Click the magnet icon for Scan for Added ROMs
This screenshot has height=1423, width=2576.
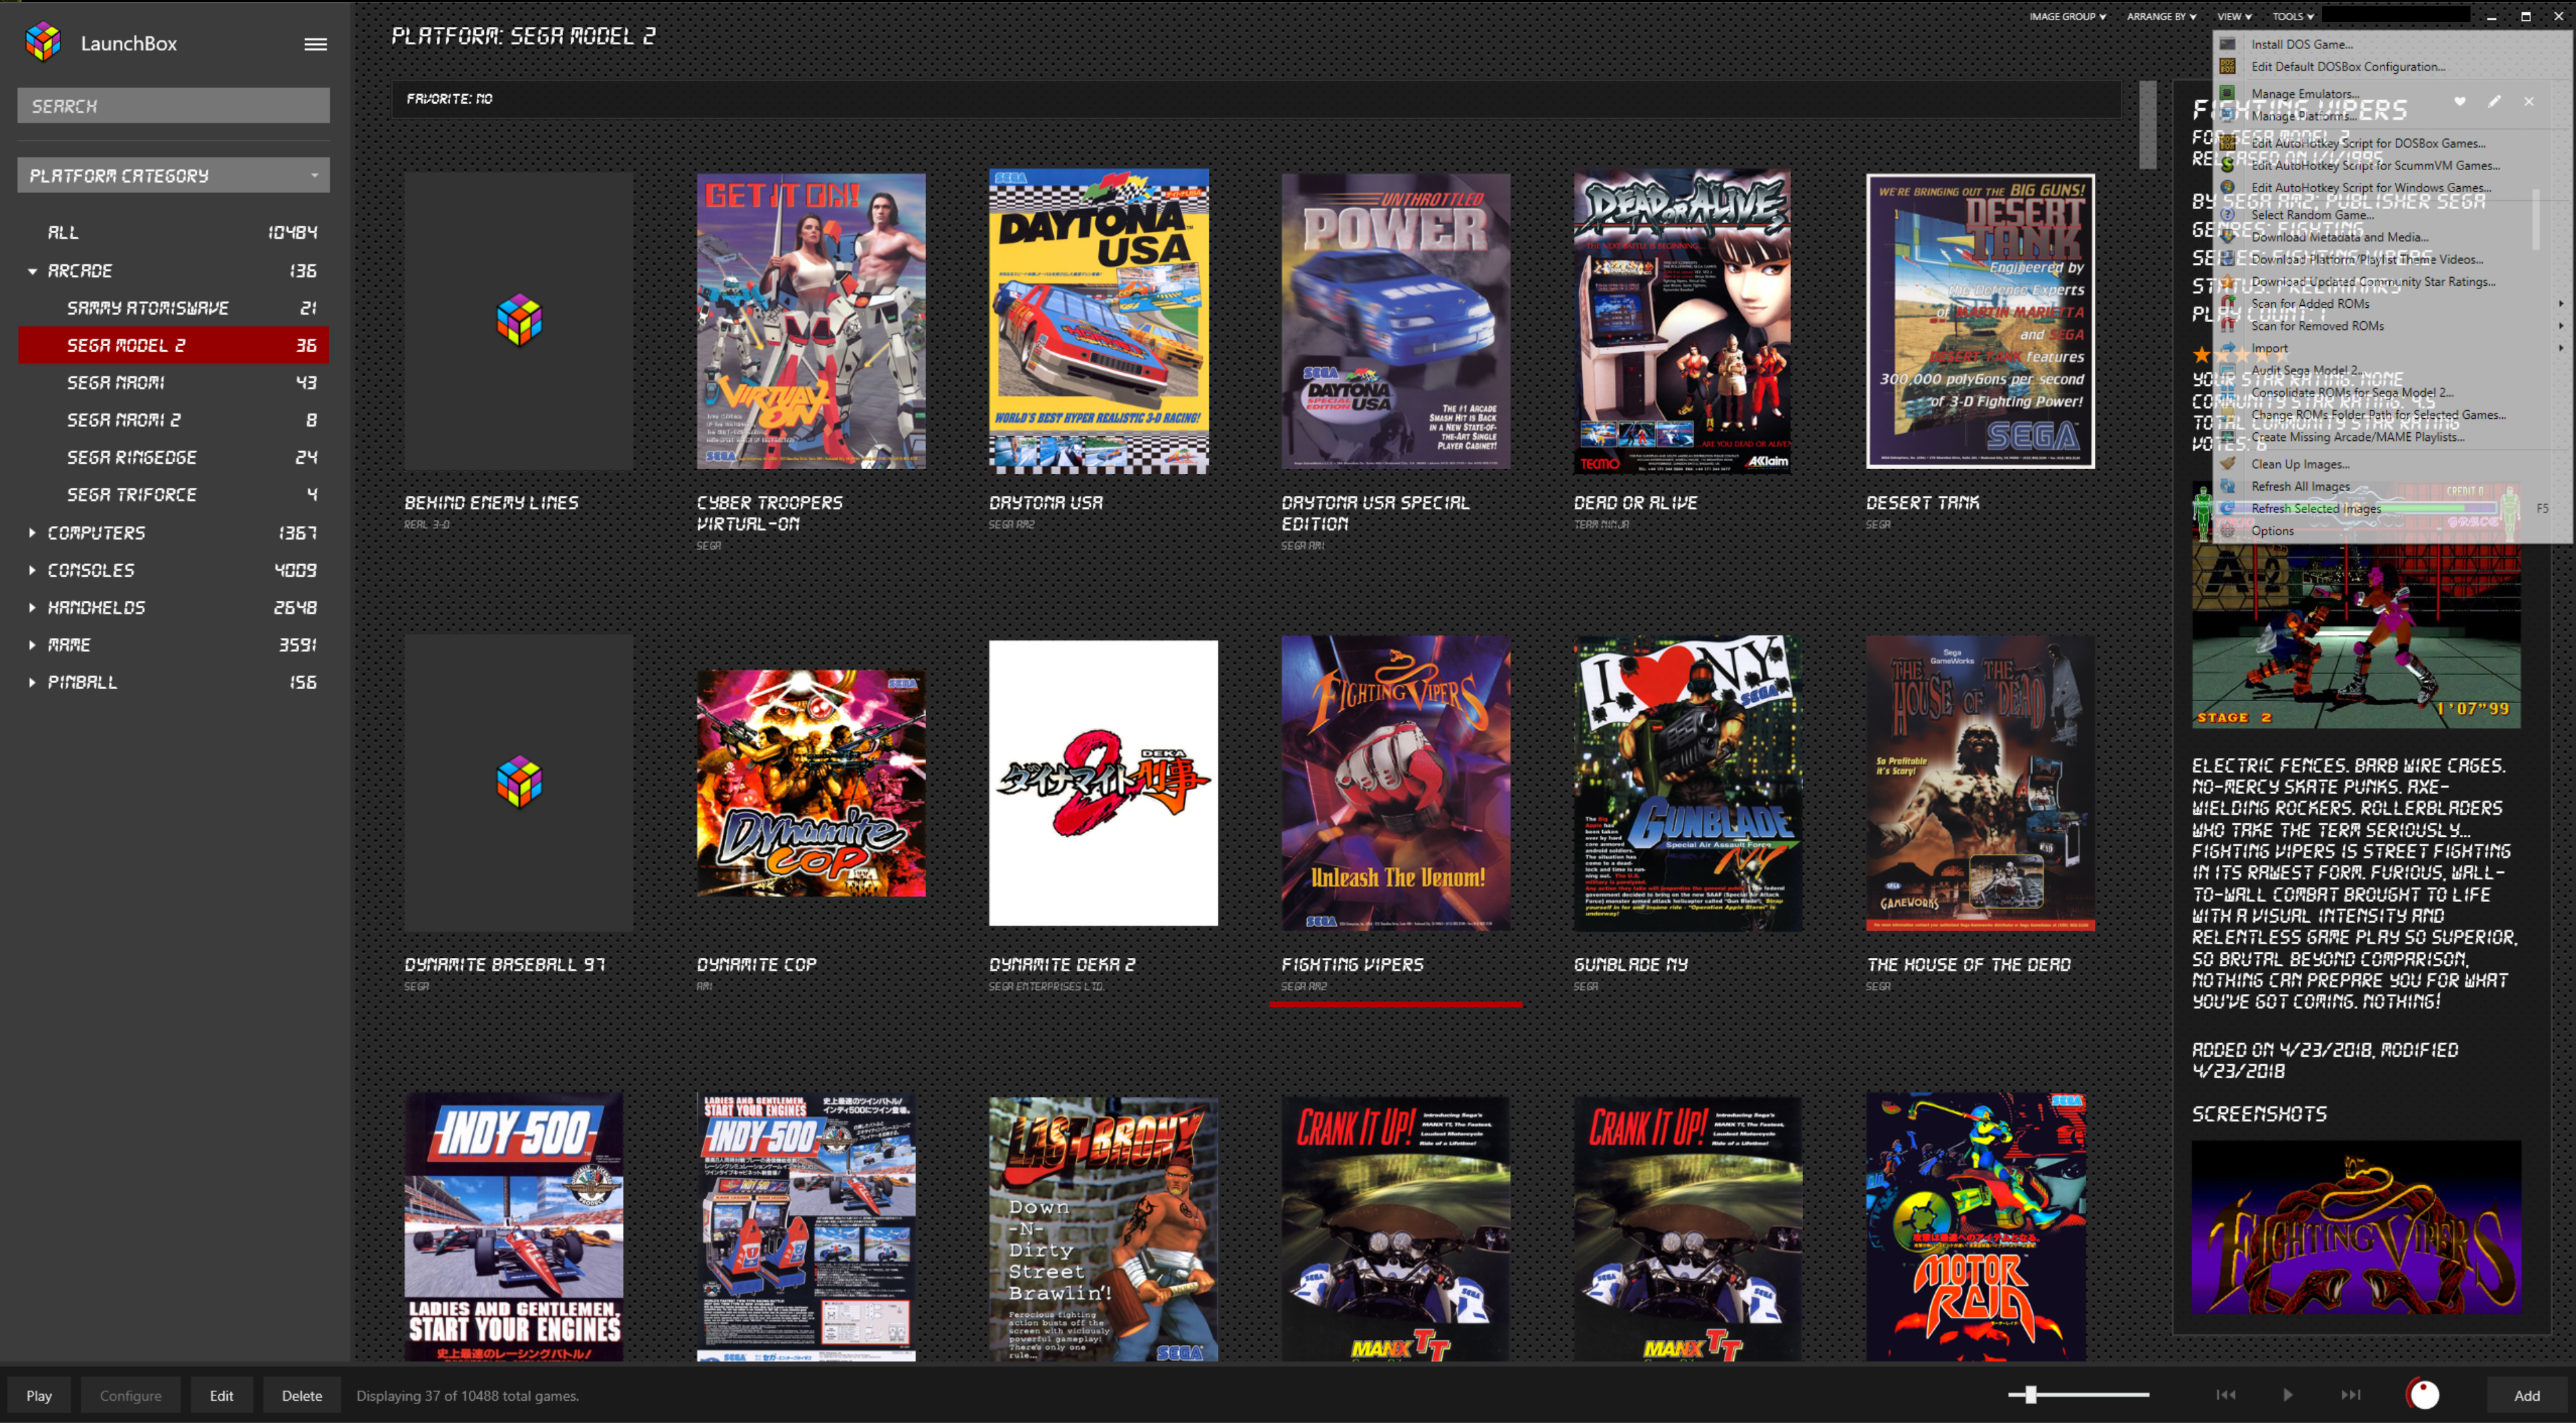click(2227, 303)
